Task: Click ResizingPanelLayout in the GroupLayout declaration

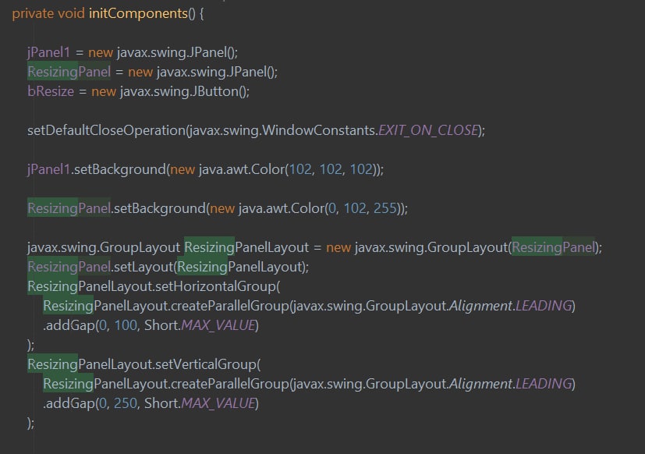Action: click(246, 247)
